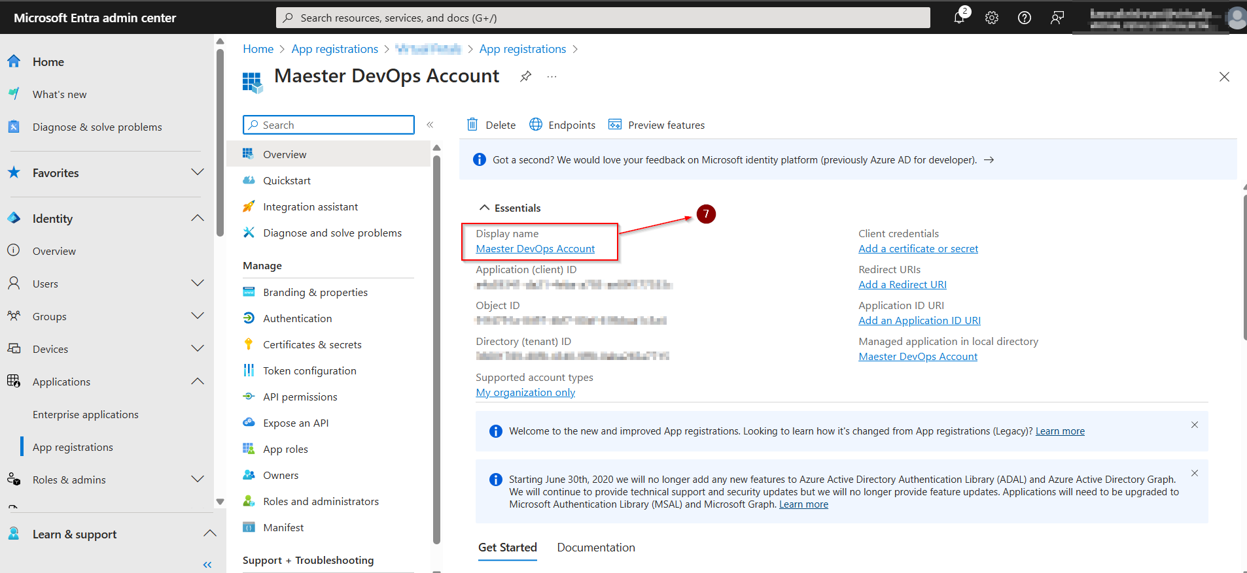Click Learn more in App registrations welcome banner
This screenshot has width=1247, height=573.
point(1060,431)
